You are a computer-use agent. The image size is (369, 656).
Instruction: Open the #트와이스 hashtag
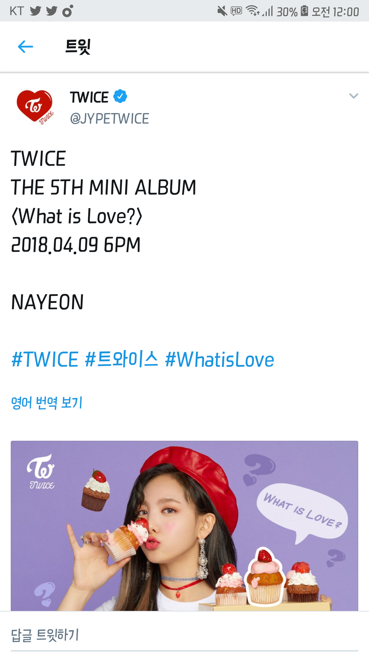pos(121,359)
